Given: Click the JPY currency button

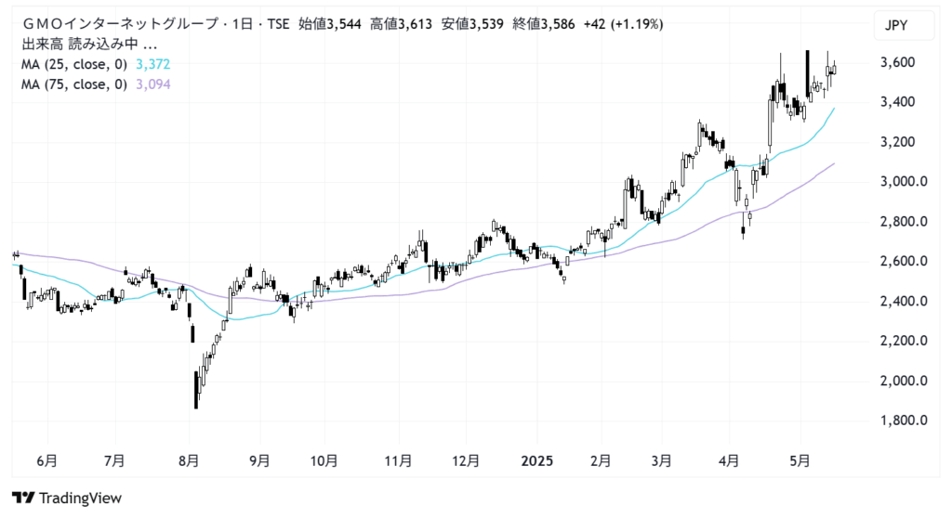Looking at the screenshot, I should 904,25.
